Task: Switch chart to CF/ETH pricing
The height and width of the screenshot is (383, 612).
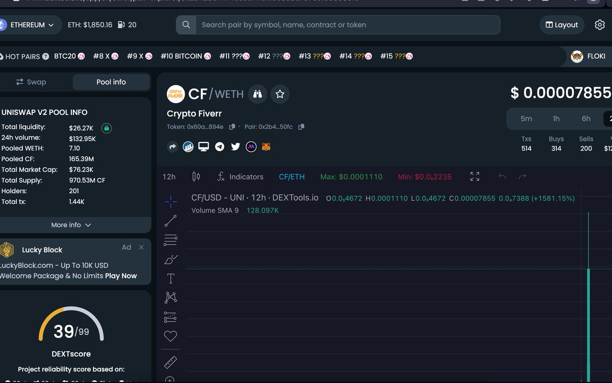Action: pyautogui.click(x=292, y=177)
